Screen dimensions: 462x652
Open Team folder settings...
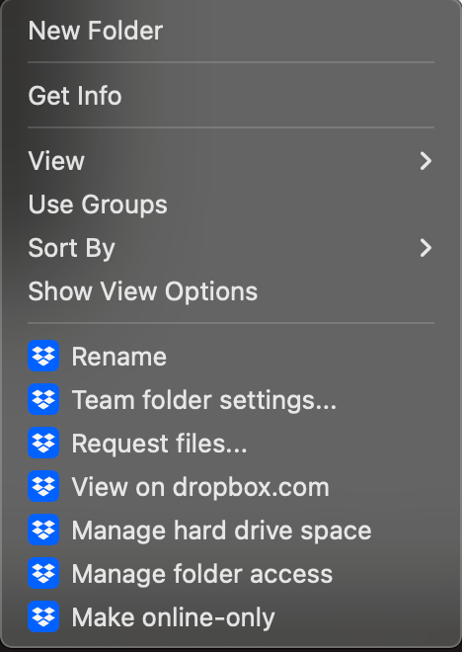231,399
